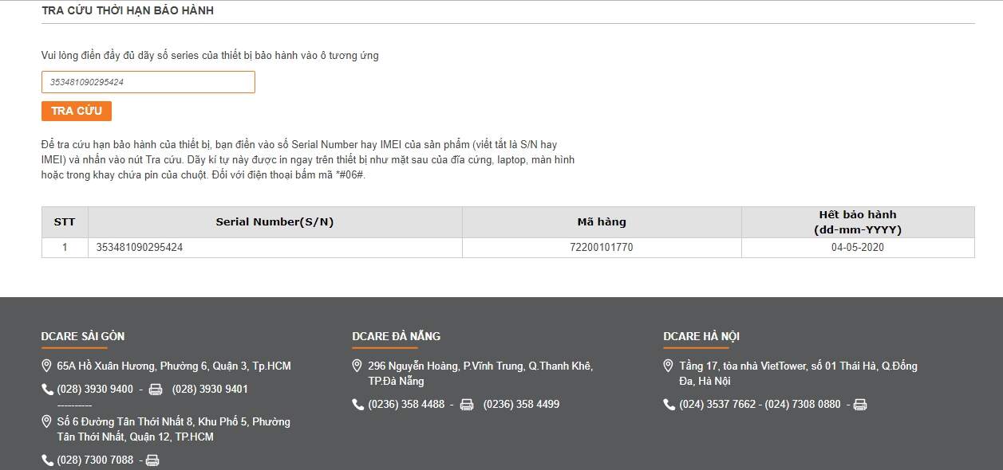Image resolution: width=1003 pixels, height=470 pixels.
Task: Click the Mã hàng column header
Action: tap(602, 222)
